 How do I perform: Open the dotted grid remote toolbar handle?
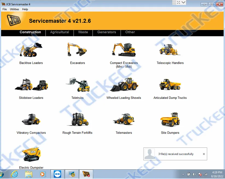174,2
